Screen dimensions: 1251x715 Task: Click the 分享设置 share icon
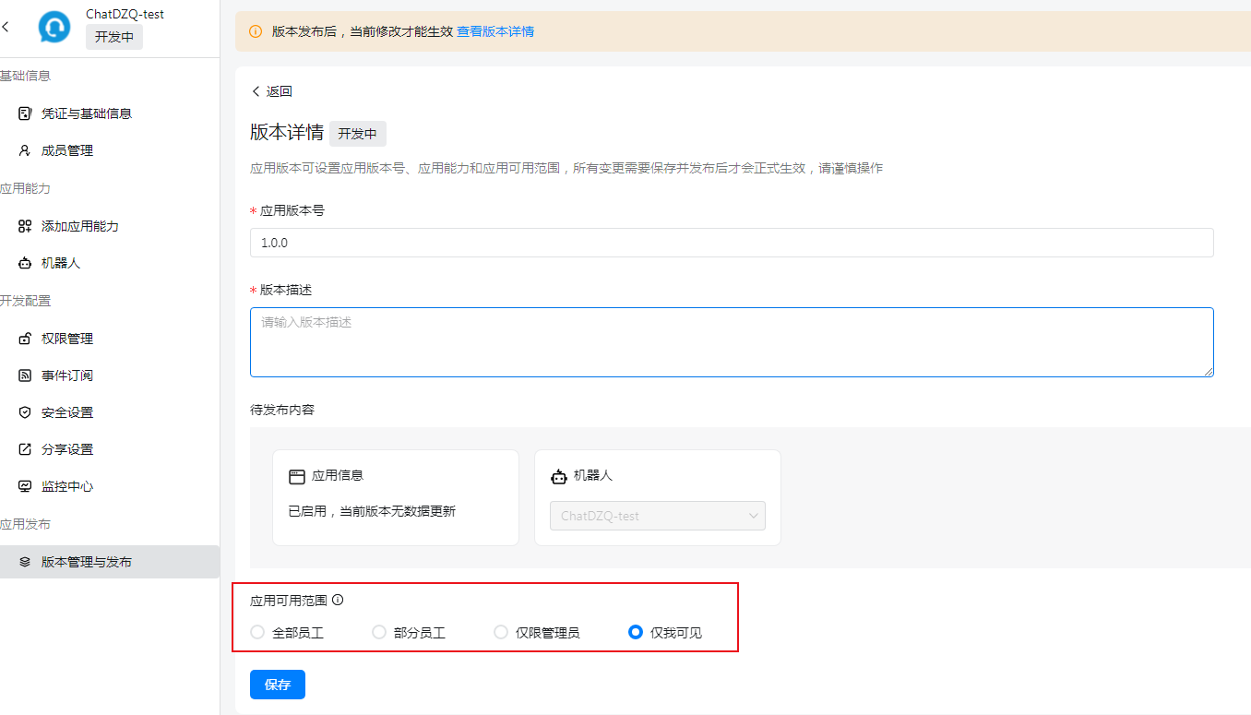(x=25, y=449)
